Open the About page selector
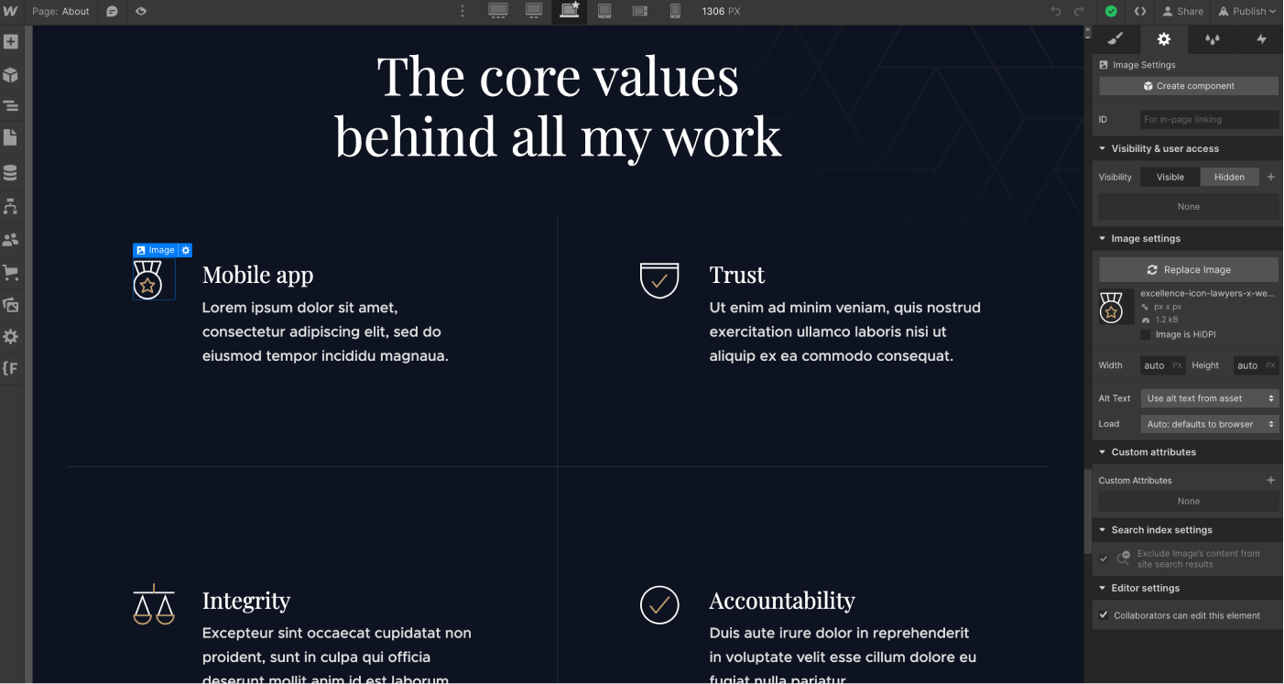 tap(60, 12)
